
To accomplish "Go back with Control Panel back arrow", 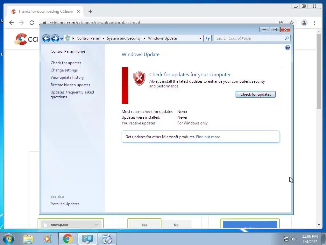I will (x=46, y=38).
